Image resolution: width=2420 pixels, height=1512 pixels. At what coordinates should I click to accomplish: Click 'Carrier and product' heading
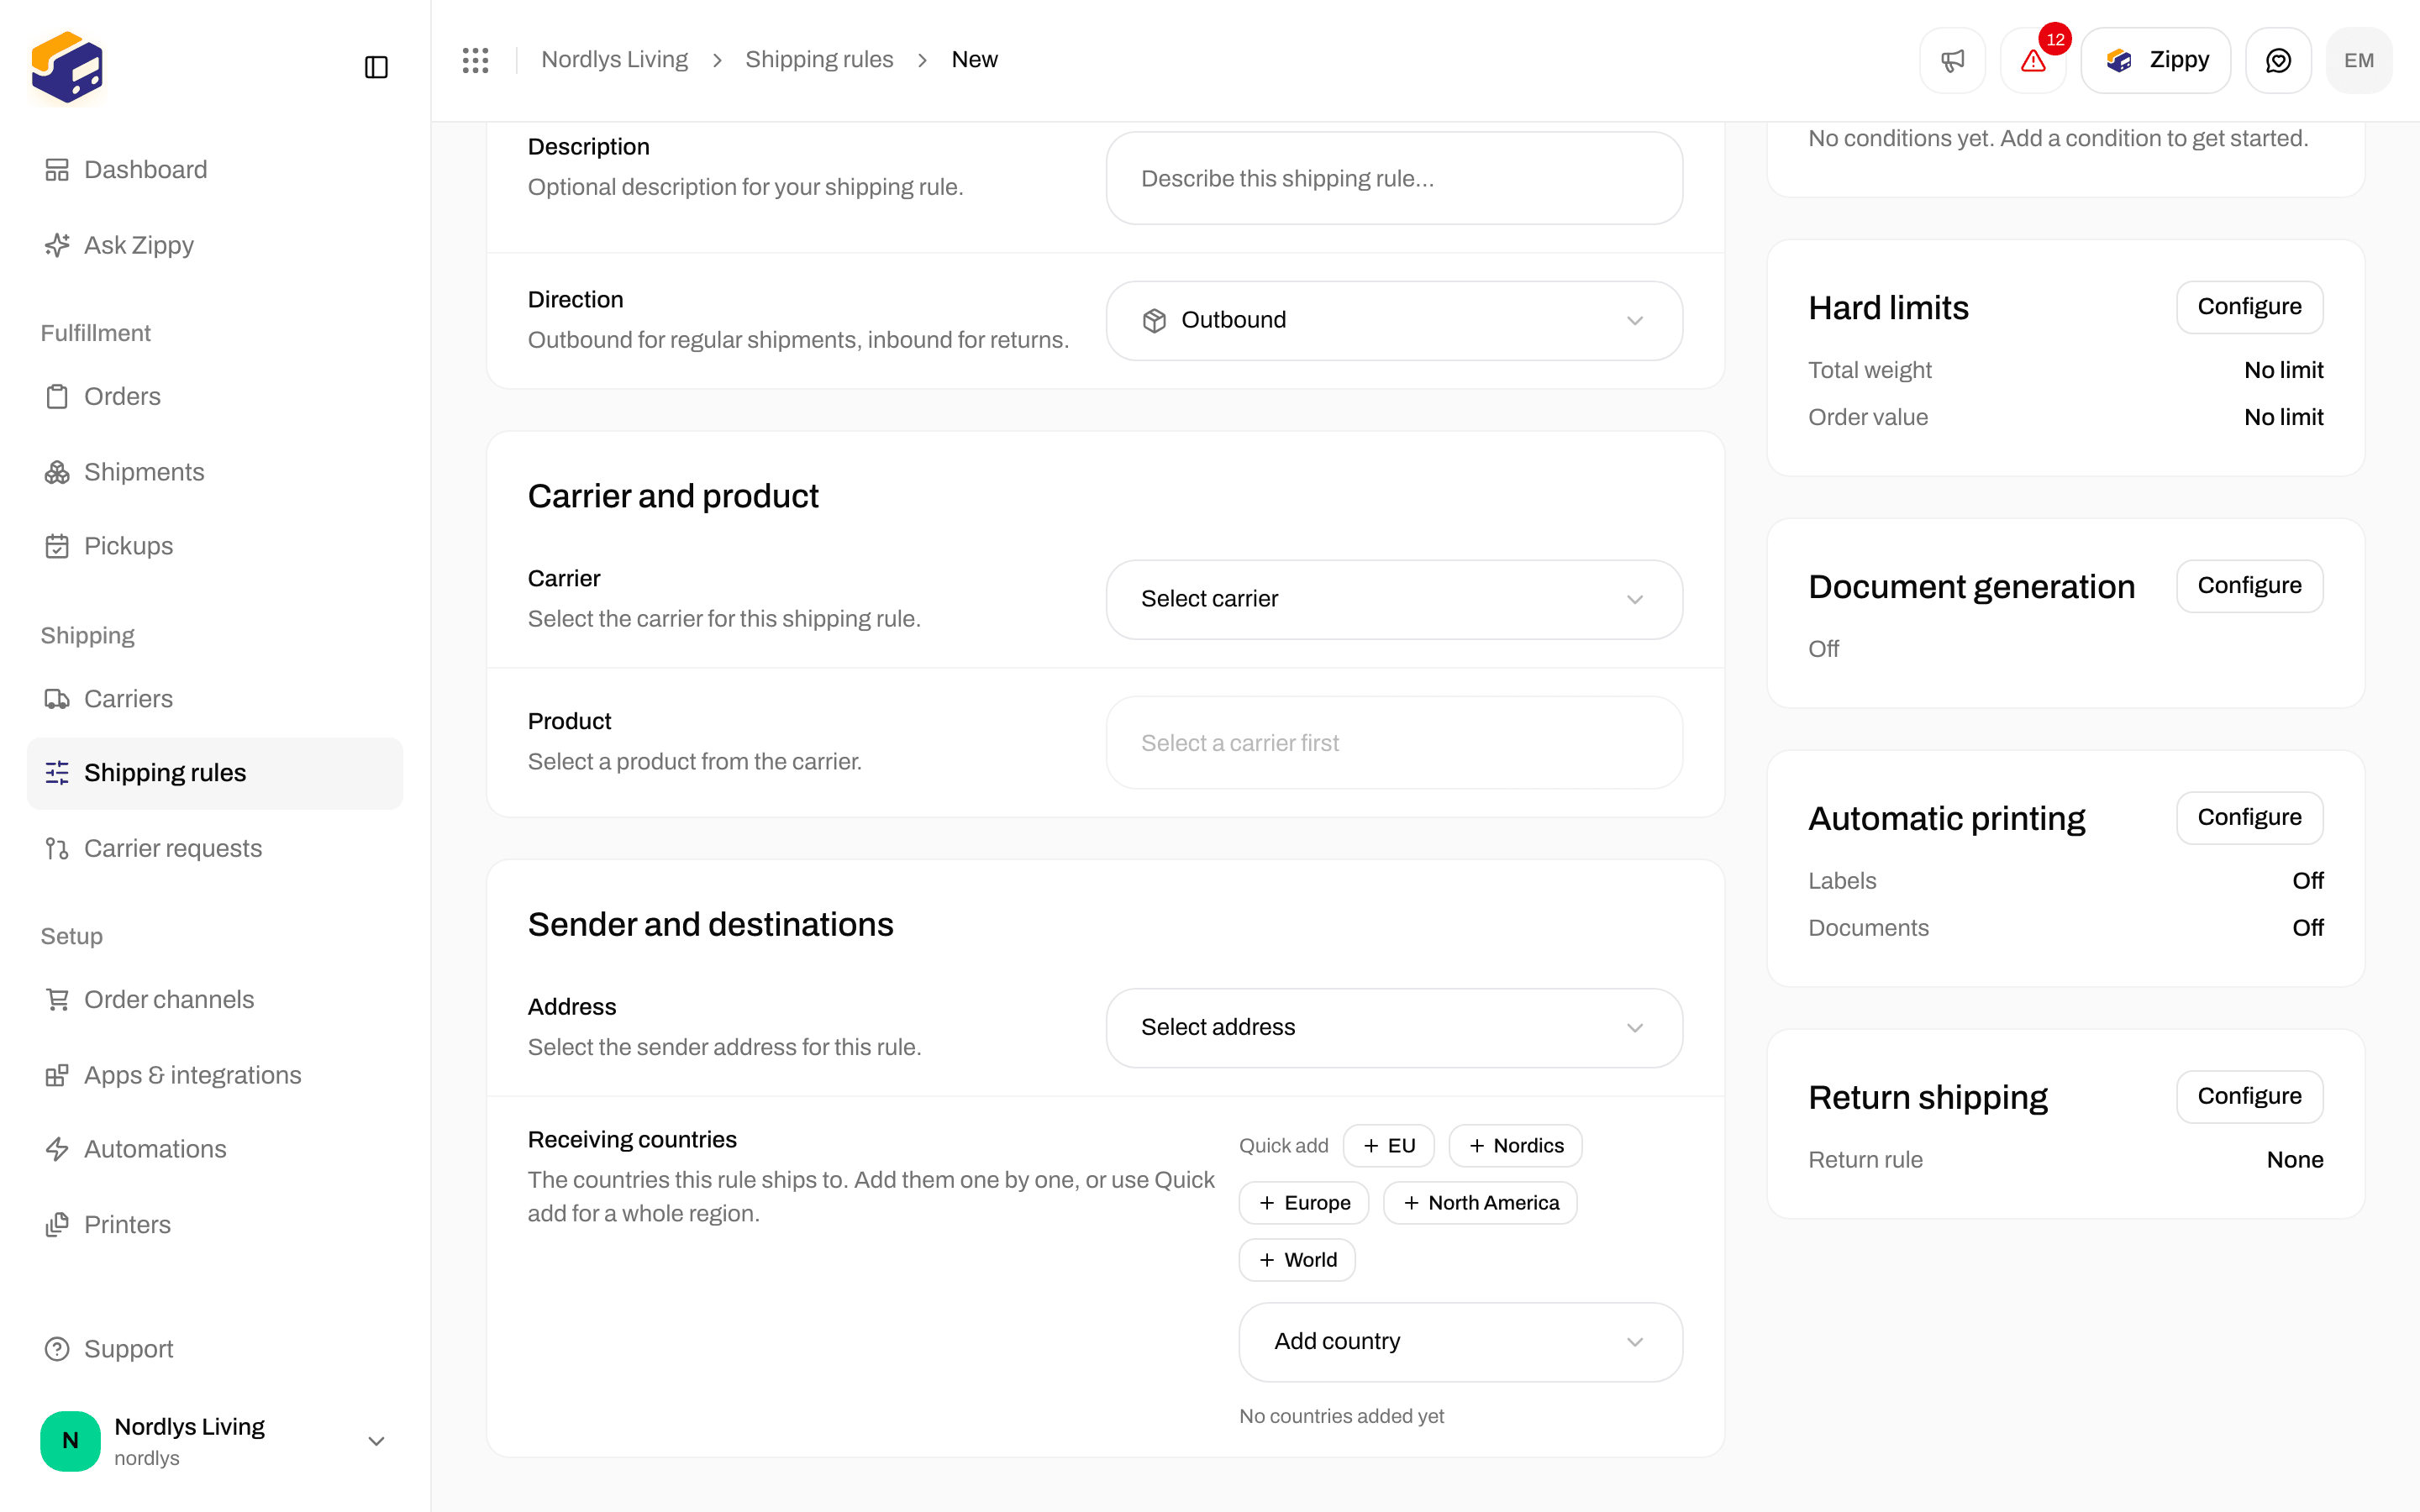(x=673, y=496)
